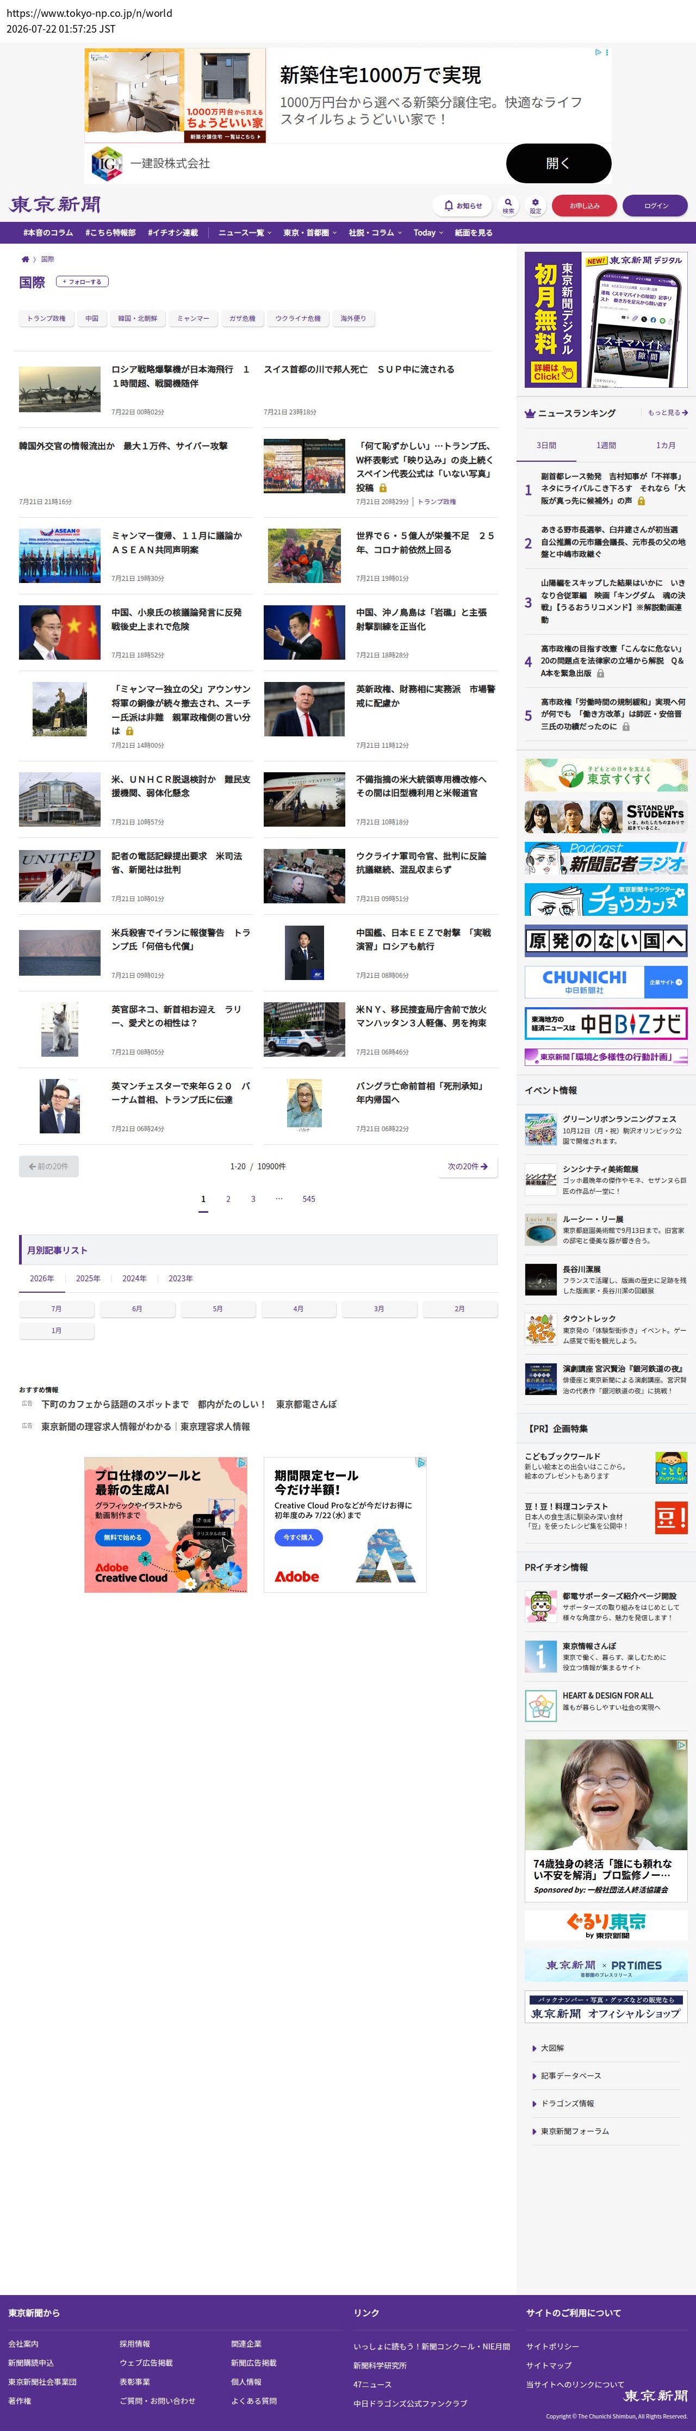Go to home via breadcrumb house icon
The height and width of the screenshot is (2431, 696).
coord(26,258)
